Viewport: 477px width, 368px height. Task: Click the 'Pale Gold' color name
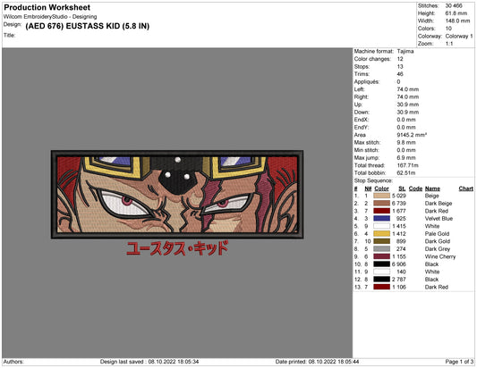pos(437,234)
